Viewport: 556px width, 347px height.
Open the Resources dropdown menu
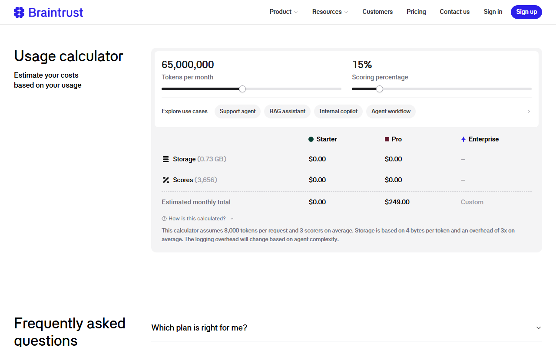[330, 12]
